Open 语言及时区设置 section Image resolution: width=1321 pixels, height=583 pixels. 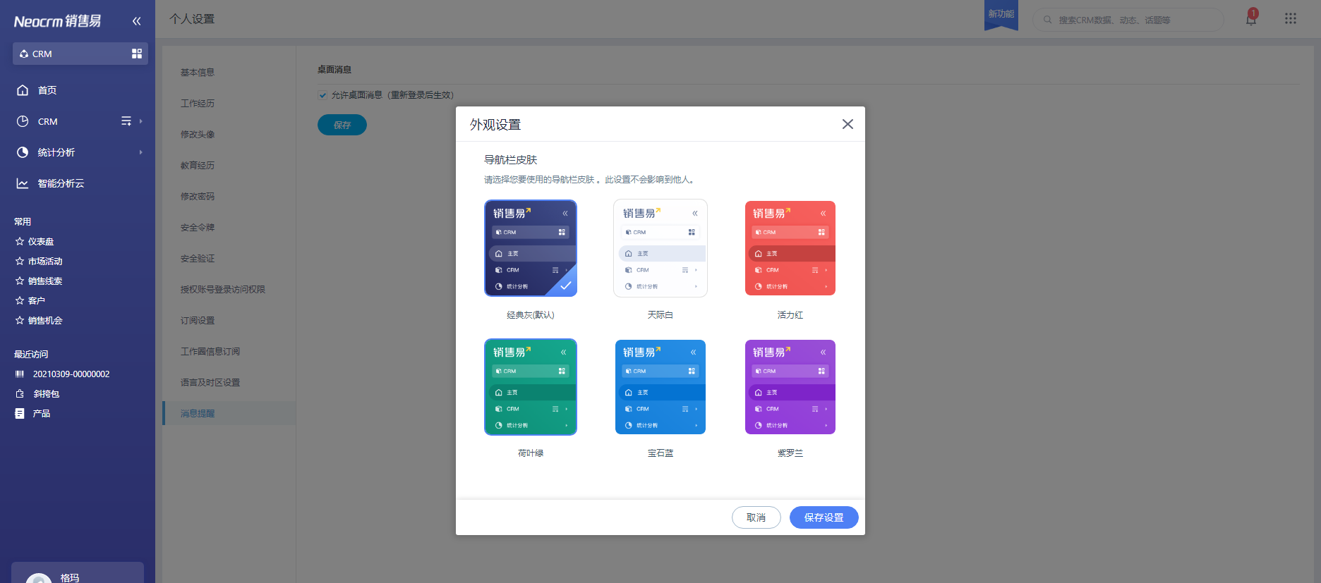210,383
